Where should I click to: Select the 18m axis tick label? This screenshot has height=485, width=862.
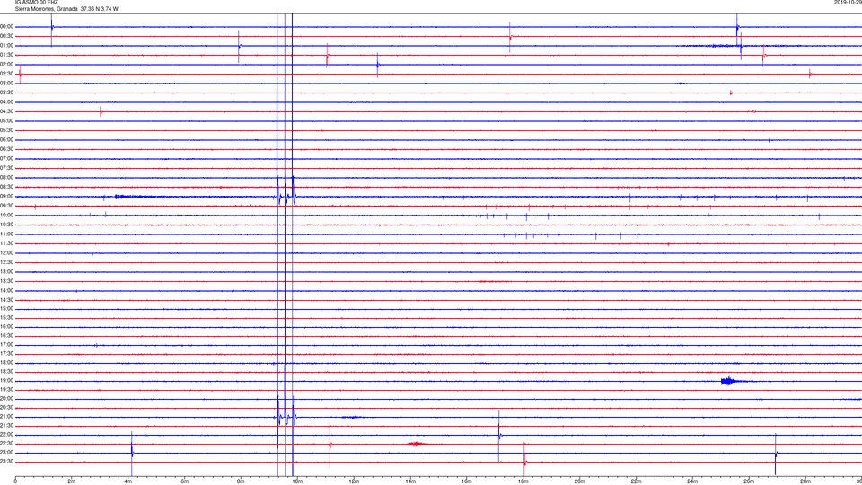coord(523,481)
